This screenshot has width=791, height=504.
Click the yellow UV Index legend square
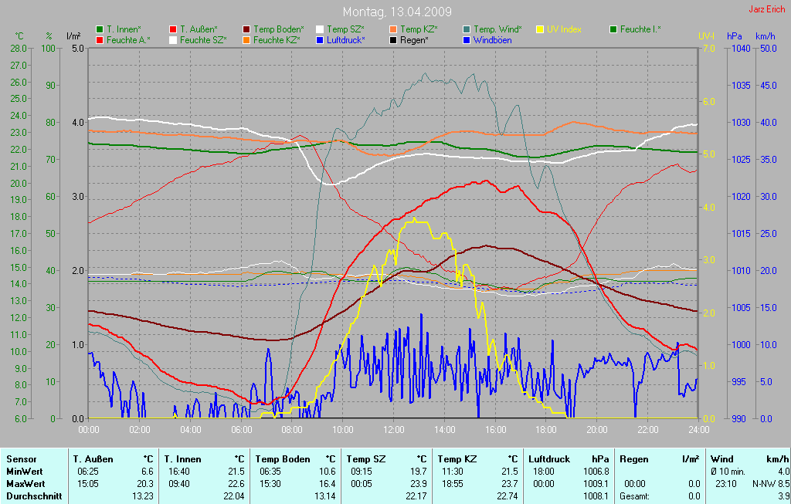coord(540,29)
